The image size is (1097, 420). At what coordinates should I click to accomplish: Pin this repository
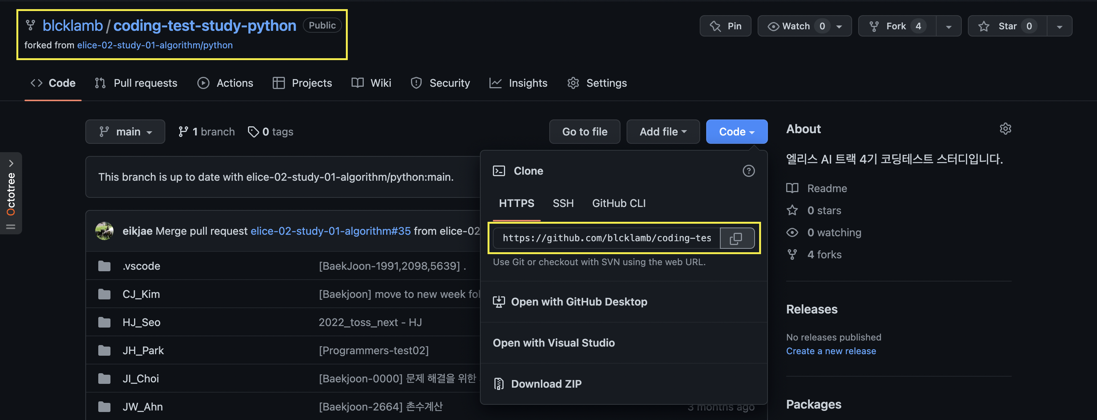(x=725, y=26)
